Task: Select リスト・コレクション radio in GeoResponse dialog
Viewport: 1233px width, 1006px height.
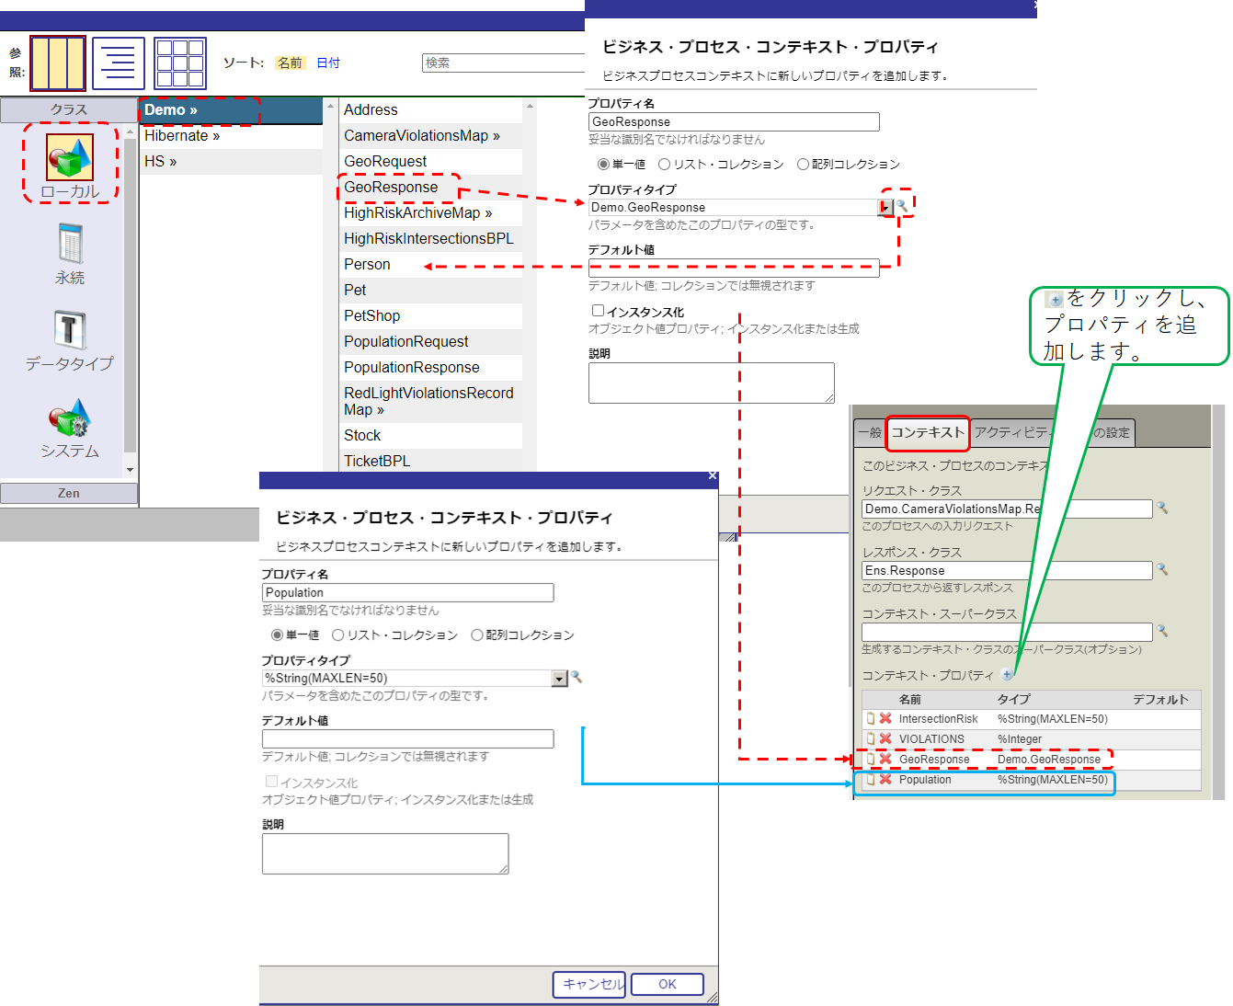Action: click(664, 165)
